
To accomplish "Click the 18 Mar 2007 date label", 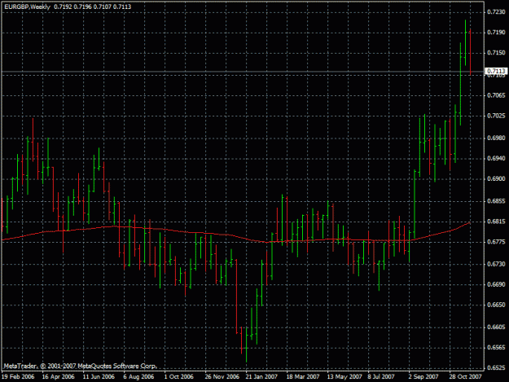I will click(303, 377).
